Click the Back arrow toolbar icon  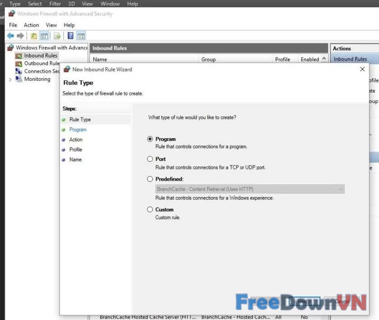point(10,36)
